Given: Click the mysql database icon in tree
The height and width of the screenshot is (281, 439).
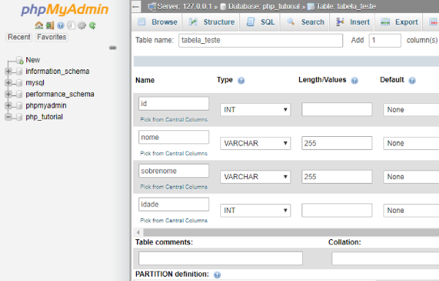Looking at the screenshot, I should pos(19,83).
